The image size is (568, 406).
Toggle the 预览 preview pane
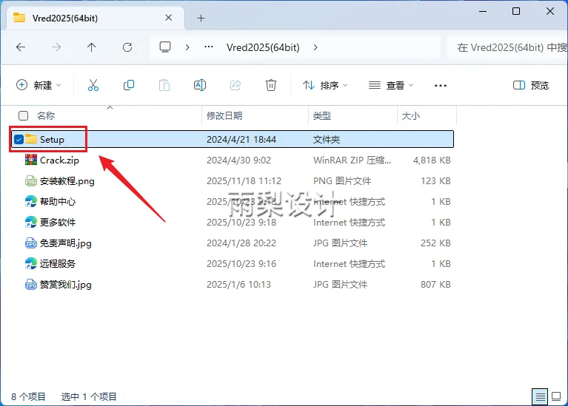(x=531, y=85)
